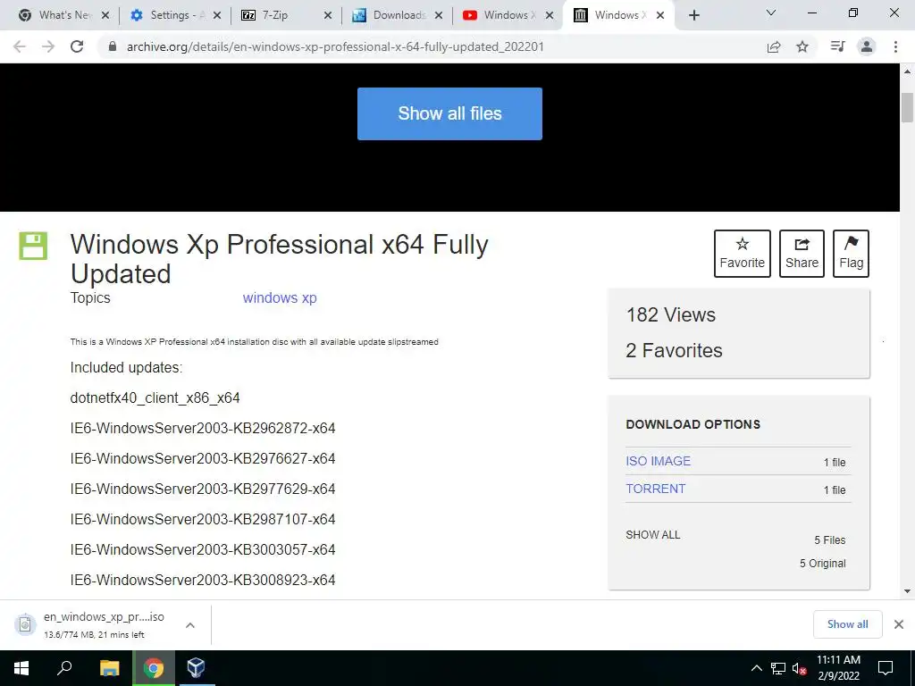Click Show all downloads button
Screen dimensions: 915x686
[x=847, y=624]
